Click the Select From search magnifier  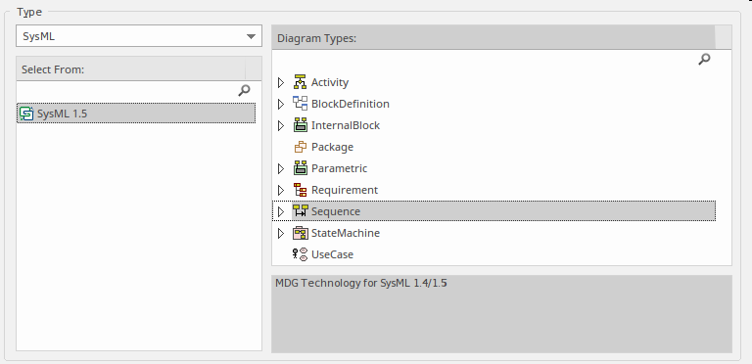(x=244, y=91)
